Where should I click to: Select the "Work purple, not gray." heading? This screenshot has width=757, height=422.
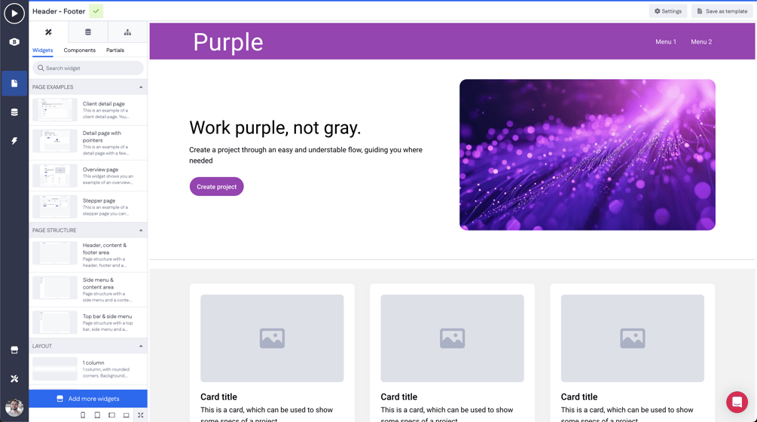(x=275, y=128)
